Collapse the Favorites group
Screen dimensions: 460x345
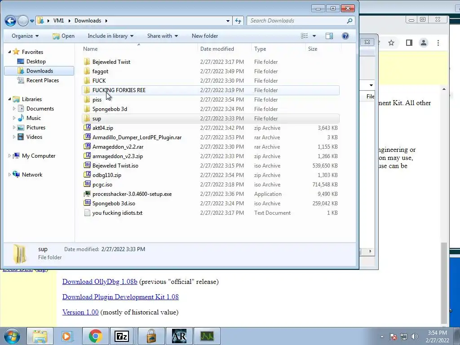pos(9,52)
